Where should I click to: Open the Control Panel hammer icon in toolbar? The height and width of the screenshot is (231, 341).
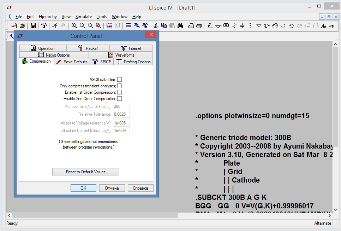pyautogui.click(x=44, y=25)
